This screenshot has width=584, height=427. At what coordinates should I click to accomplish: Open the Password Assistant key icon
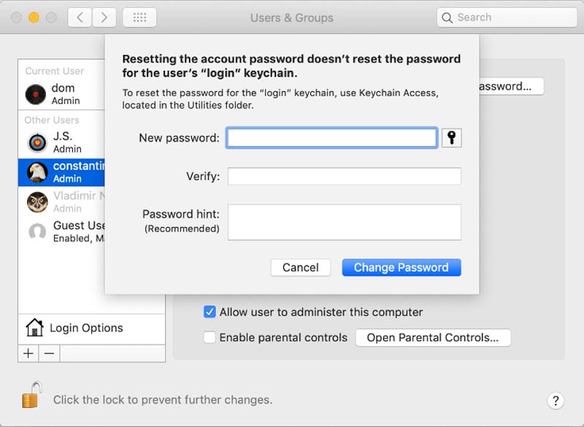coord(451,137)
